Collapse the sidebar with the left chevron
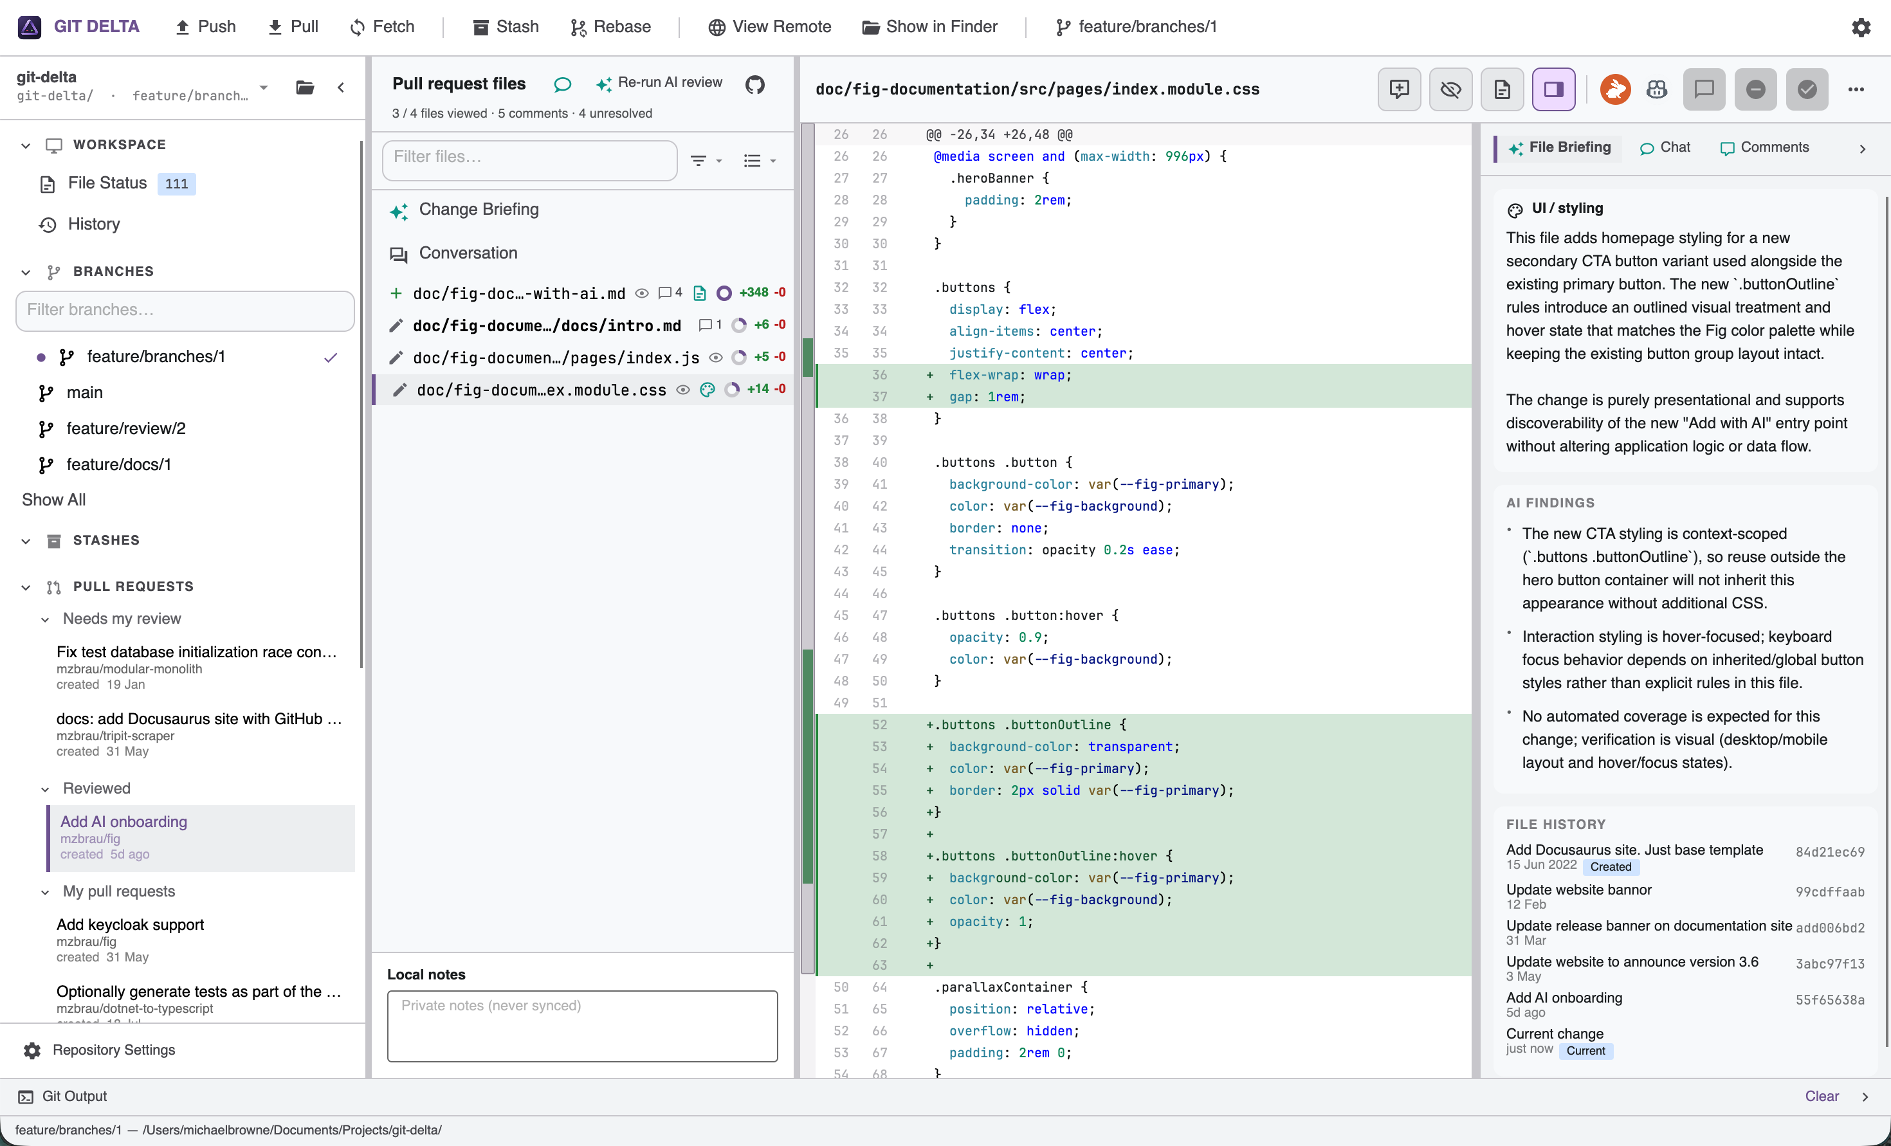The image size is (1891, 1146). coord(341,87)
